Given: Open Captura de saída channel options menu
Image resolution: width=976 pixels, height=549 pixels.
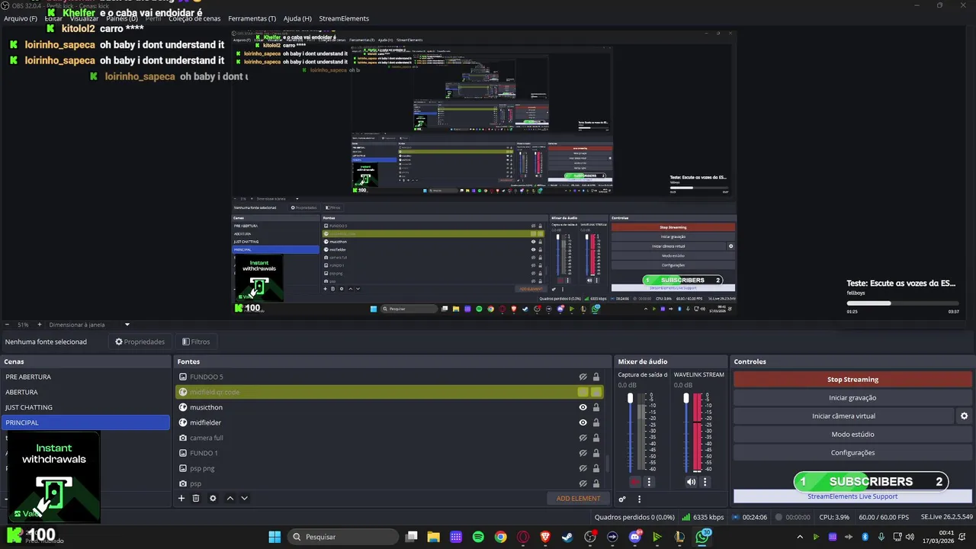Looking at the screenshot, I should coord(650,482).
